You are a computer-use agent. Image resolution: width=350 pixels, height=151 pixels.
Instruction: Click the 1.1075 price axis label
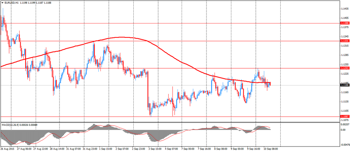pos(345,120)
